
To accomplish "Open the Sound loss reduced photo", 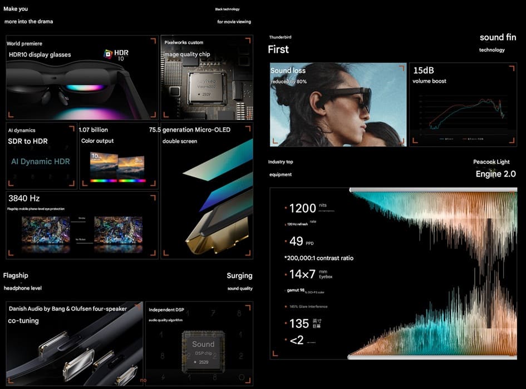I will pyautogui.click(x=338, y=106).
